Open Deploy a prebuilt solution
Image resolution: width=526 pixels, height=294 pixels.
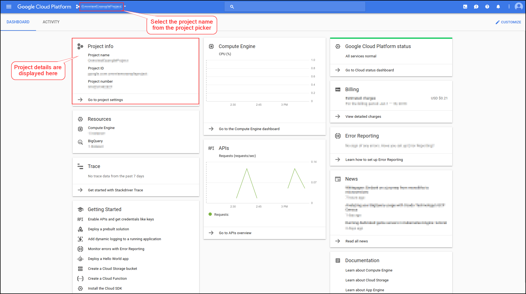[x=108, y=229]
